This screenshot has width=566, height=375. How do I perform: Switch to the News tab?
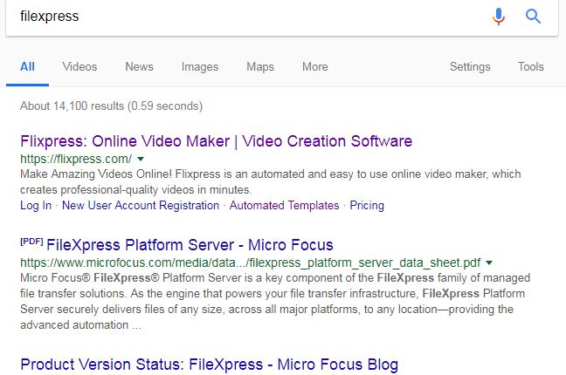click(140, 66)
